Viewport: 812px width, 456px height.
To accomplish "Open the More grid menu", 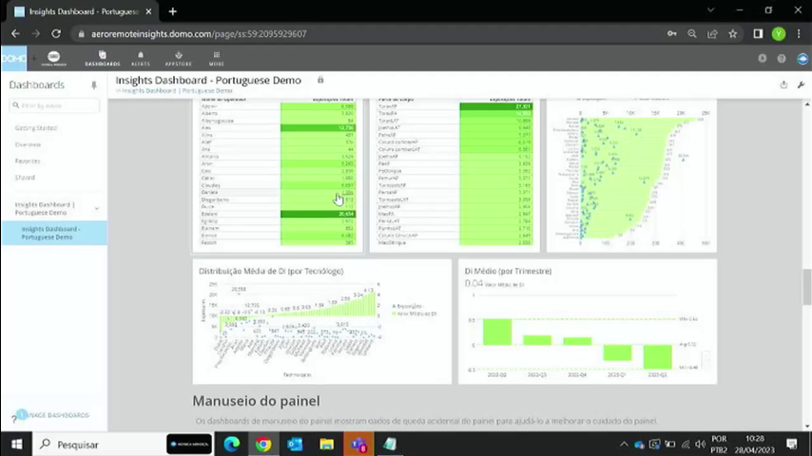I will 216,58.
